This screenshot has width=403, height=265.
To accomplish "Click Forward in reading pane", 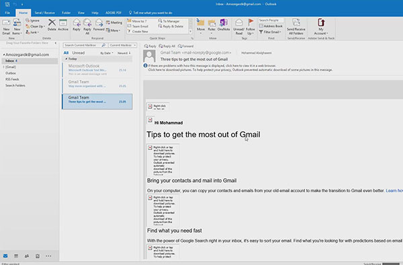I will tap(185, 46).
